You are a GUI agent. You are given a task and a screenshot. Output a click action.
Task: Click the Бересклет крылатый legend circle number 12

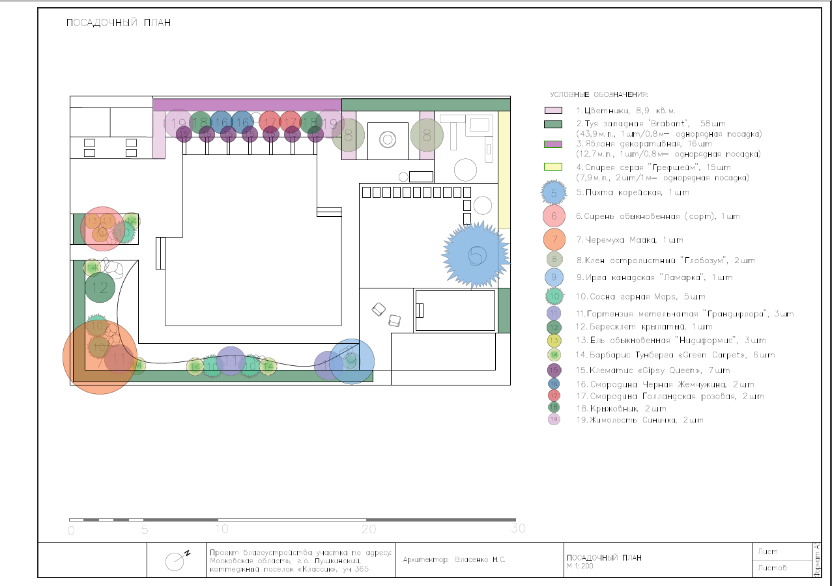pyautogui.click(x=554, y=327)
